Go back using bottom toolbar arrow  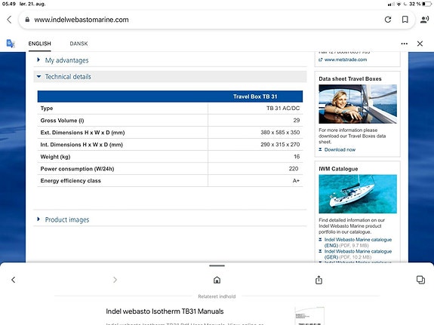[x=14, y=280]
